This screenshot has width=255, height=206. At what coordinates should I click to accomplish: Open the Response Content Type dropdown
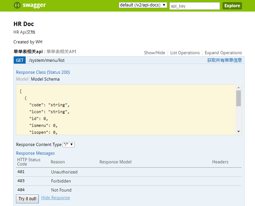(69, 145)
